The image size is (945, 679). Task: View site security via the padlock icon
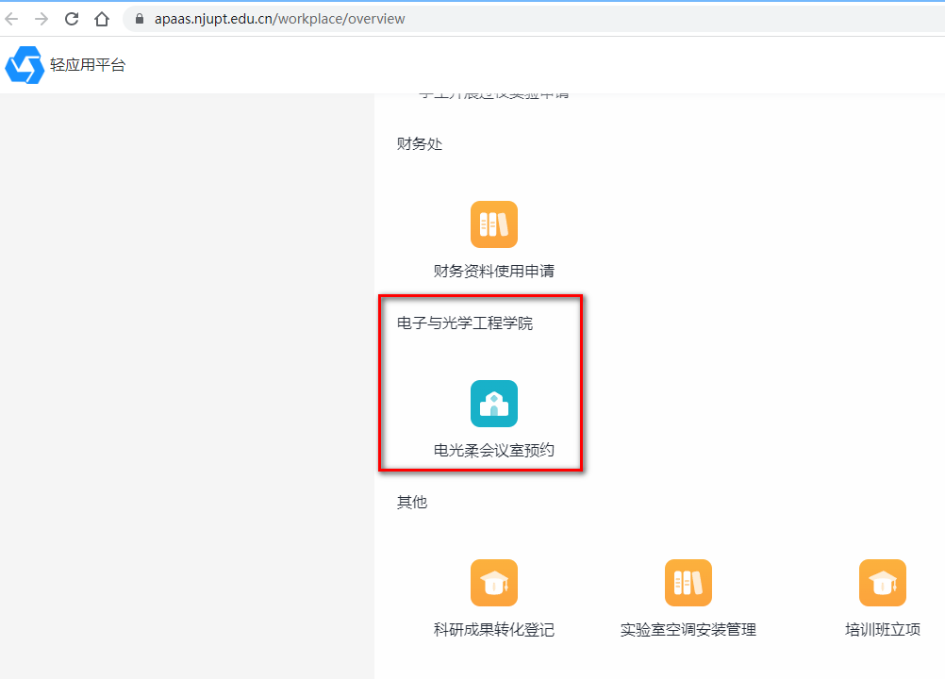(x=140, y=19)
